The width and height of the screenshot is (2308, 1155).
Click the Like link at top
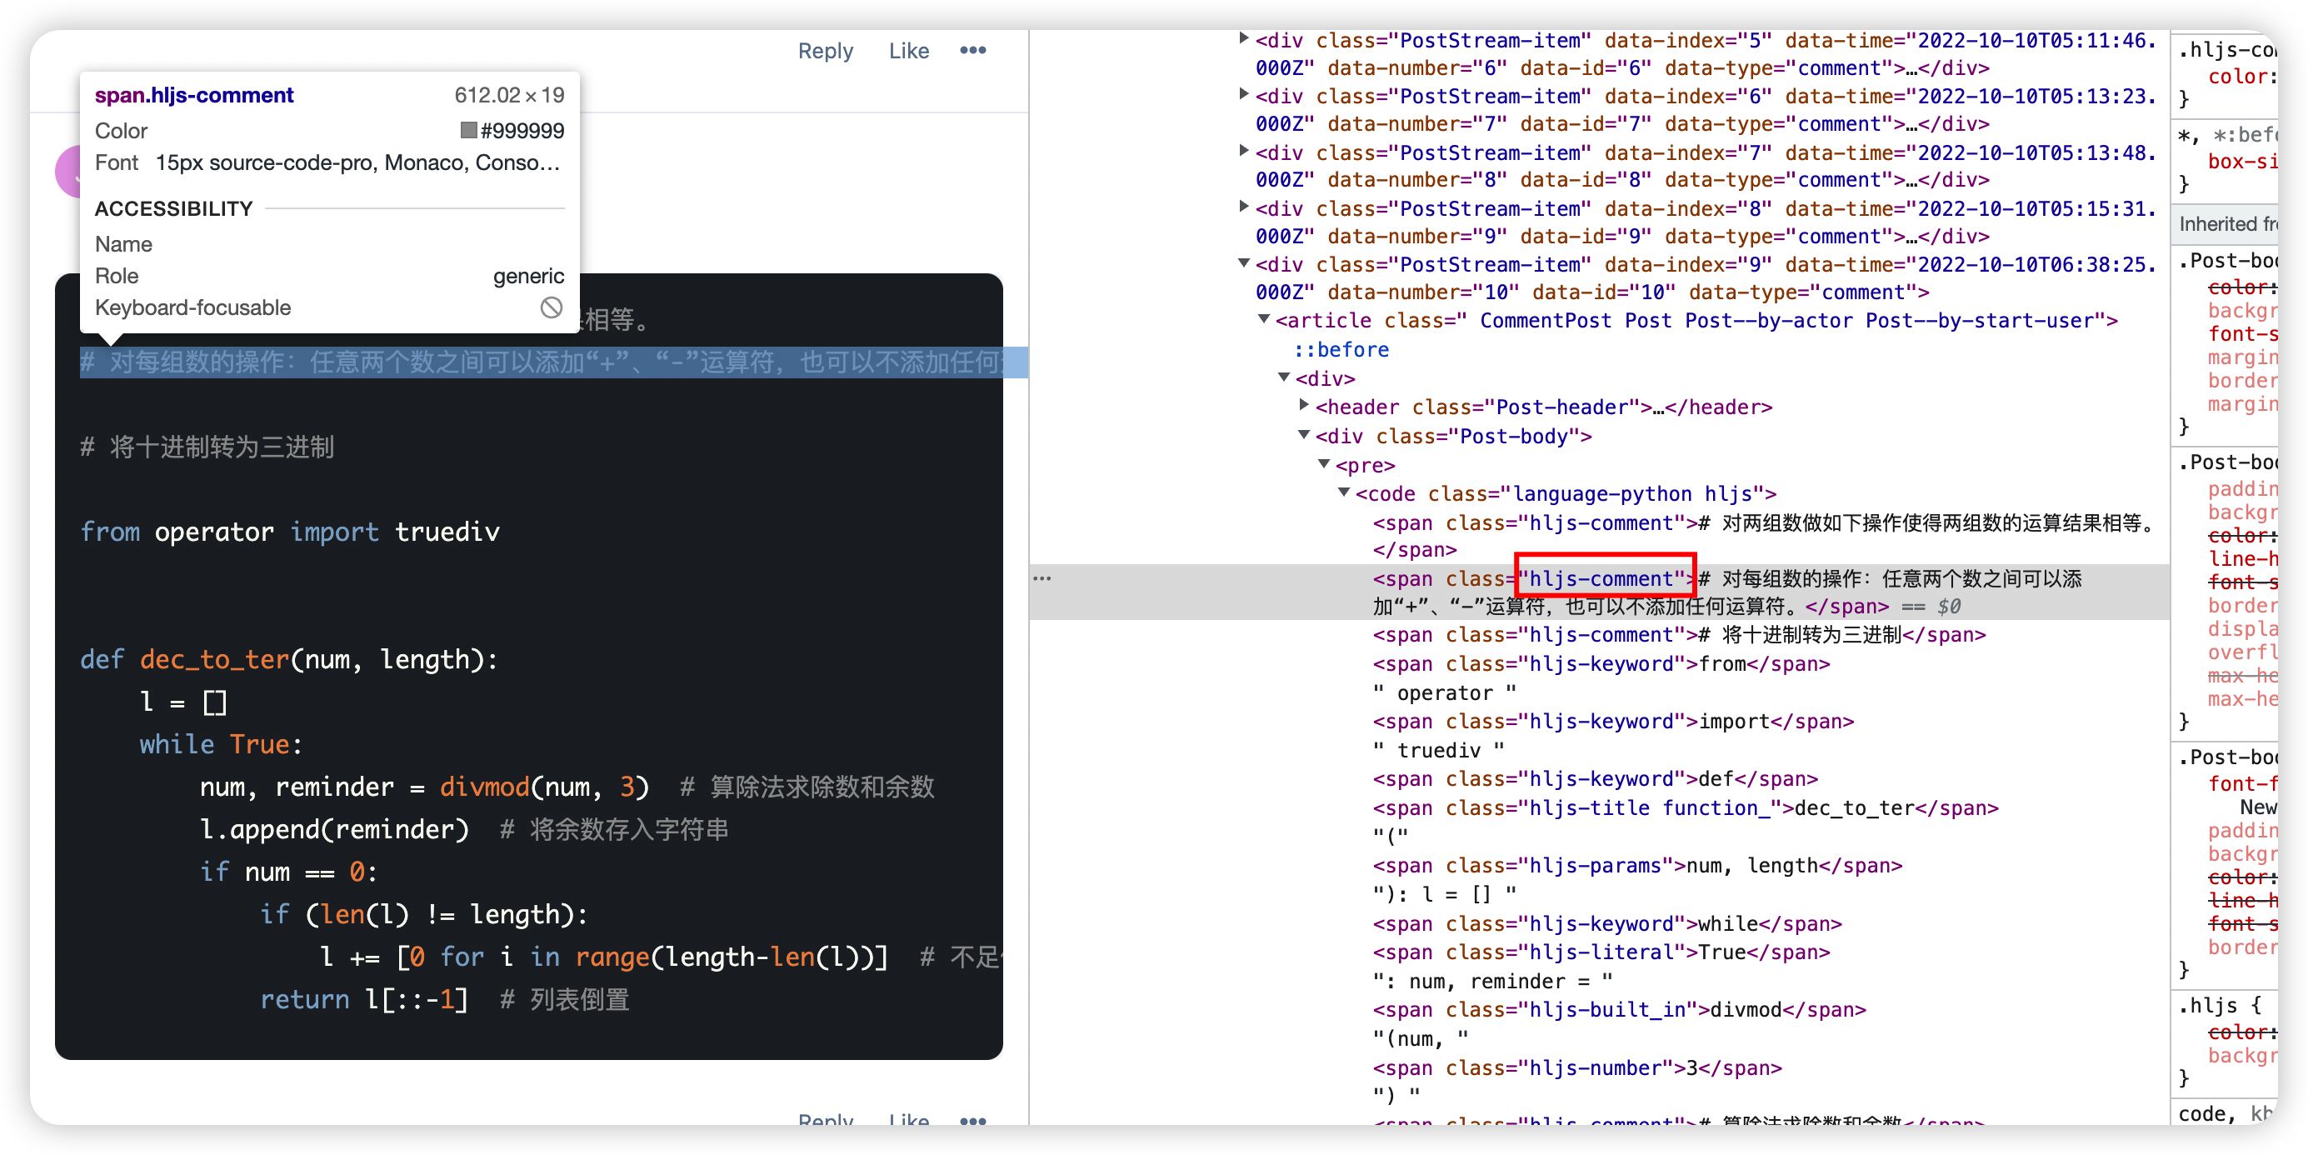tap(908, 51)
